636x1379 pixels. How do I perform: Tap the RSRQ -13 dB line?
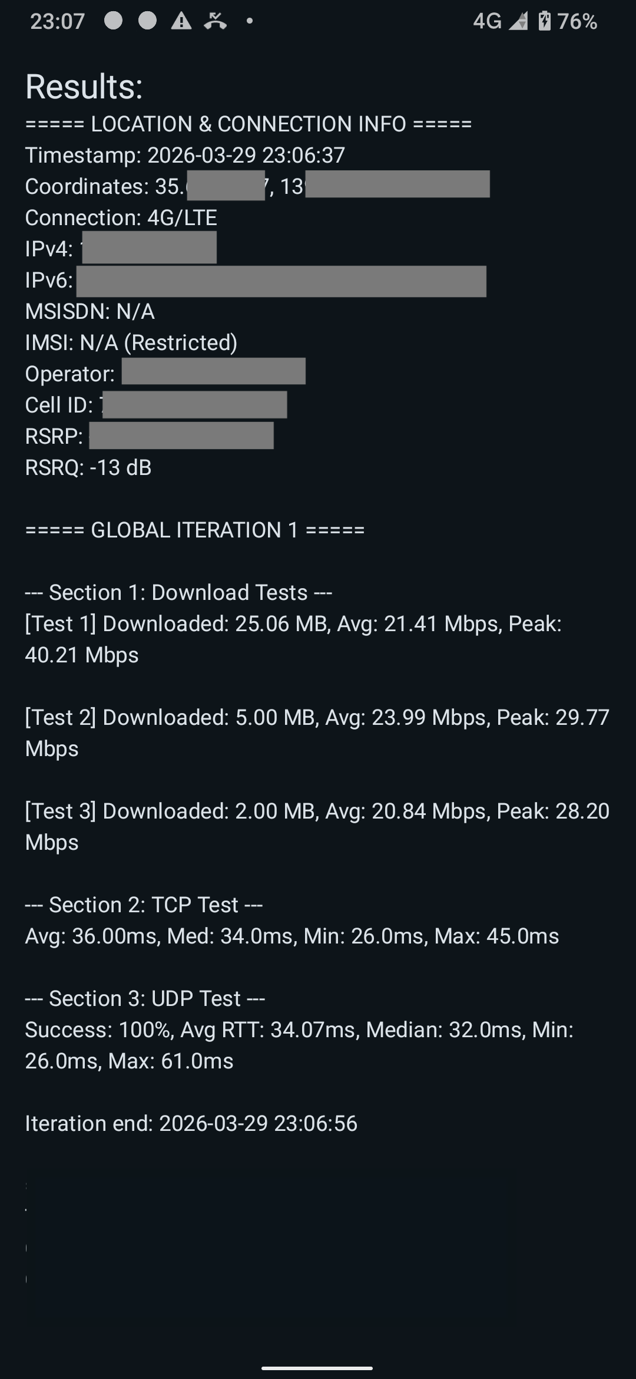pyautogui.click(x=88, y=467)
